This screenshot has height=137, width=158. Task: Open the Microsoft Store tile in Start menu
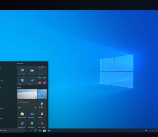click(22, 114)
